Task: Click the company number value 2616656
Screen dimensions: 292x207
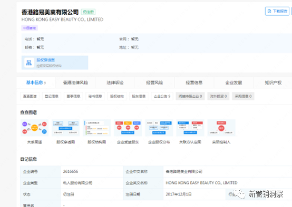Action: pyautogui.click(x=71, y=171)
